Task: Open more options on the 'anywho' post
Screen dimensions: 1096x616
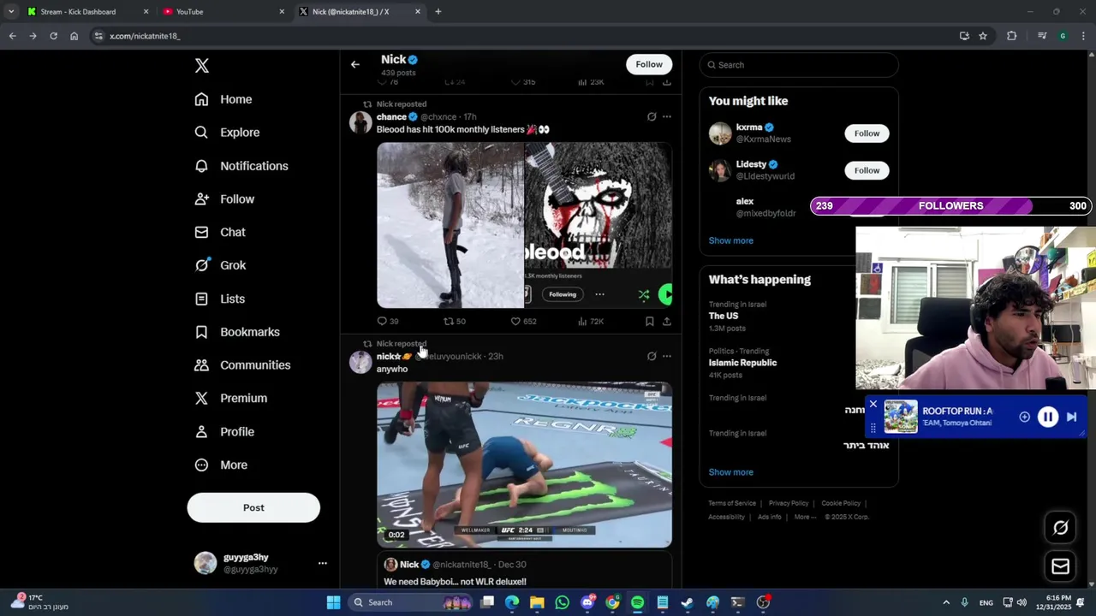Action: (x=667, y=356)
